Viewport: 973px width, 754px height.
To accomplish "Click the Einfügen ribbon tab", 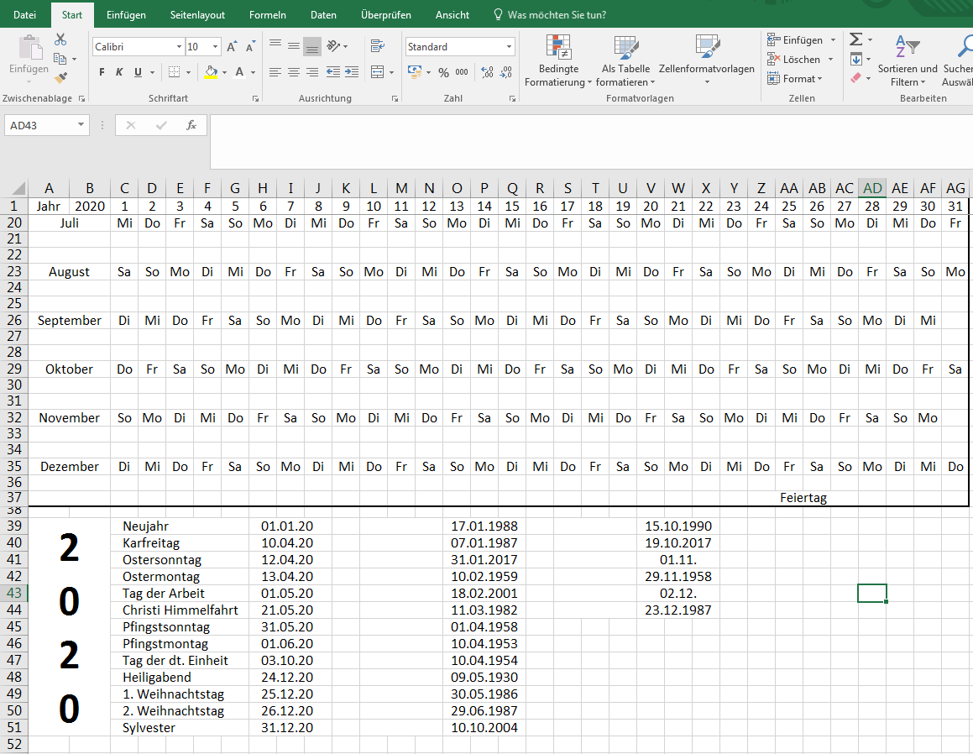I will (x=126, y=15).
